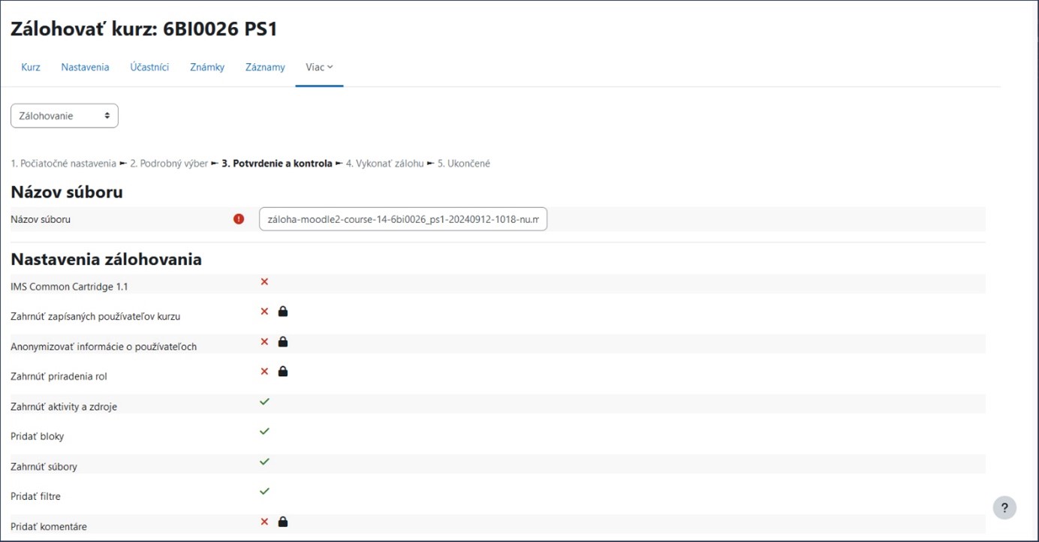The width and height of the screenshot is (1039, 542).
Task: Click the lock icon beside Pridať komentáre
Action: click(283, 522)
